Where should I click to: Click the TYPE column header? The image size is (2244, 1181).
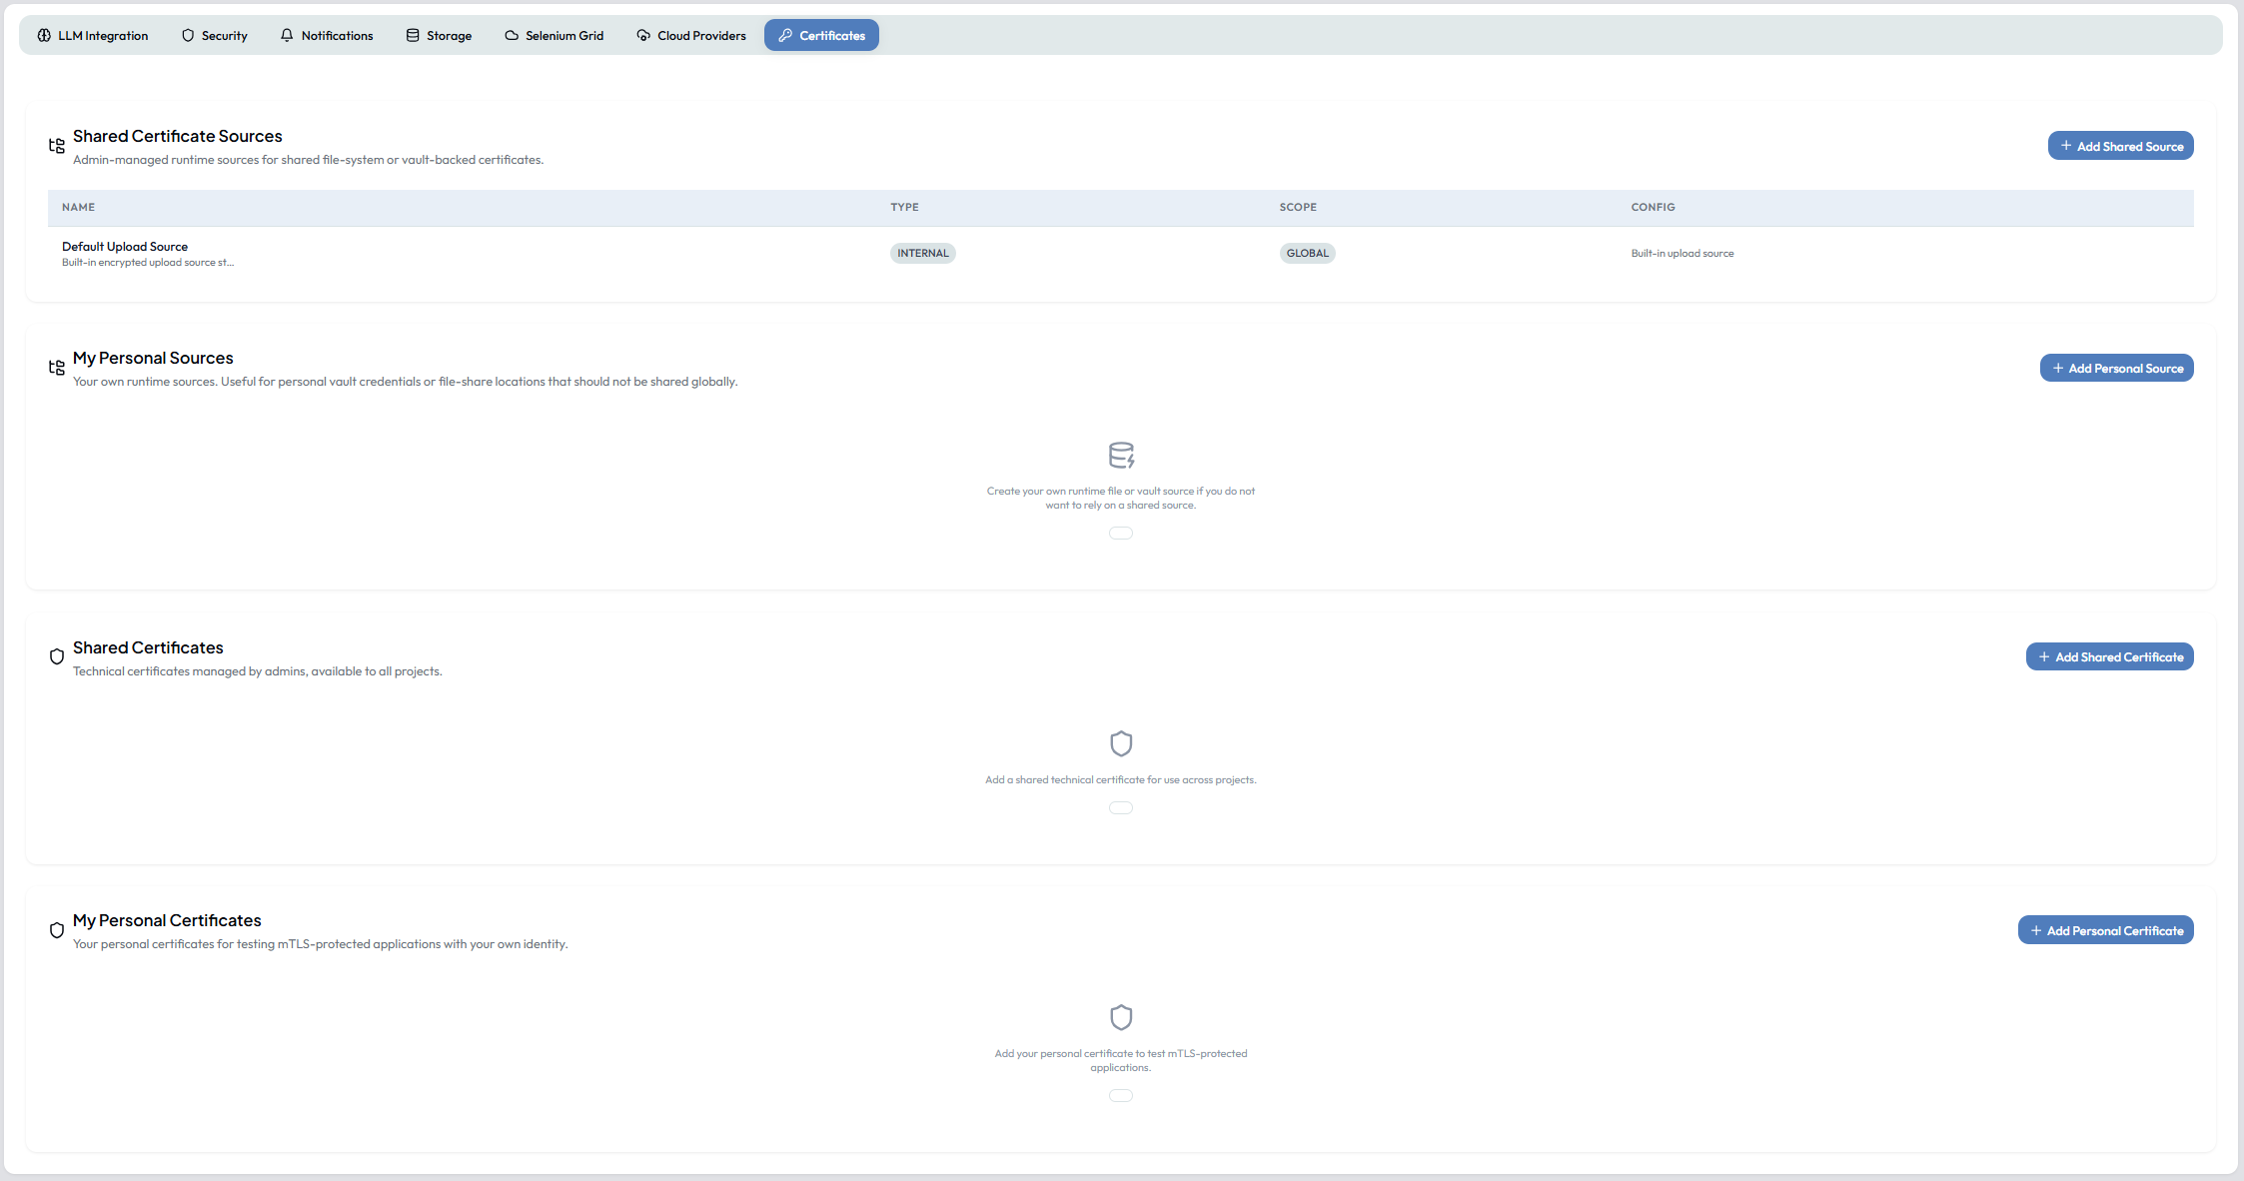click(x=905, y=207)
